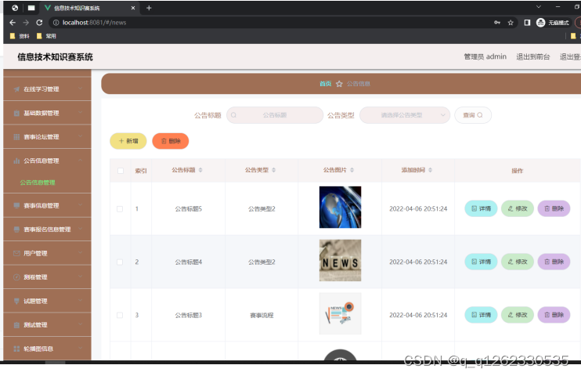Open the browser side panel icon

pyautogui.click(x=527, y=23)
